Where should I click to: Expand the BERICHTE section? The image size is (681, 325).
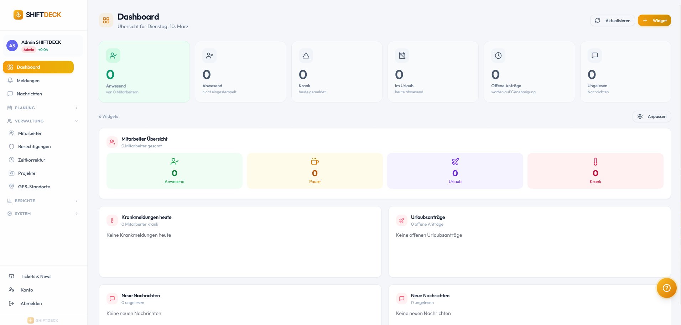click(42, 201)
